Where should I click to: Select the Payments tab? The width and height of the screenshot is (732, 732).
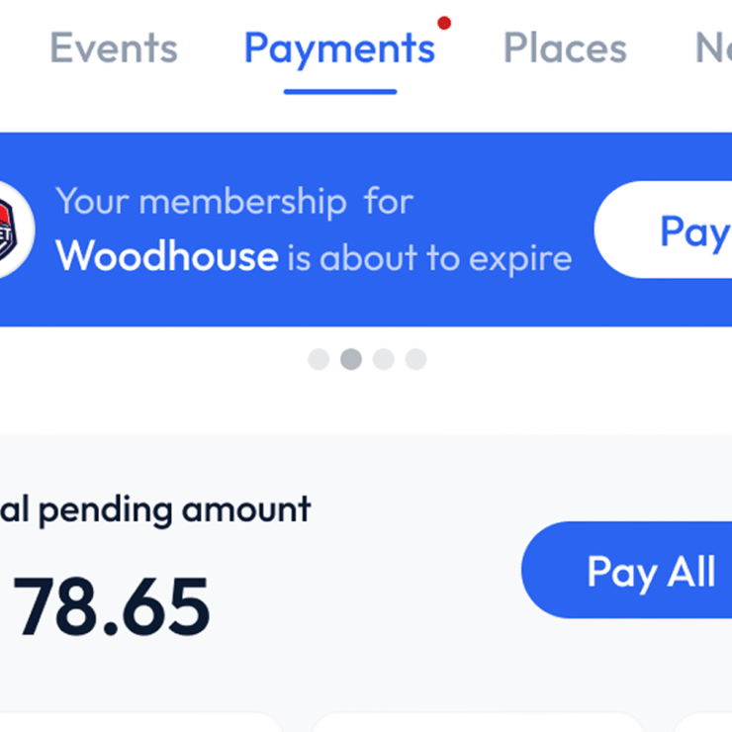[x=340, y=49]
